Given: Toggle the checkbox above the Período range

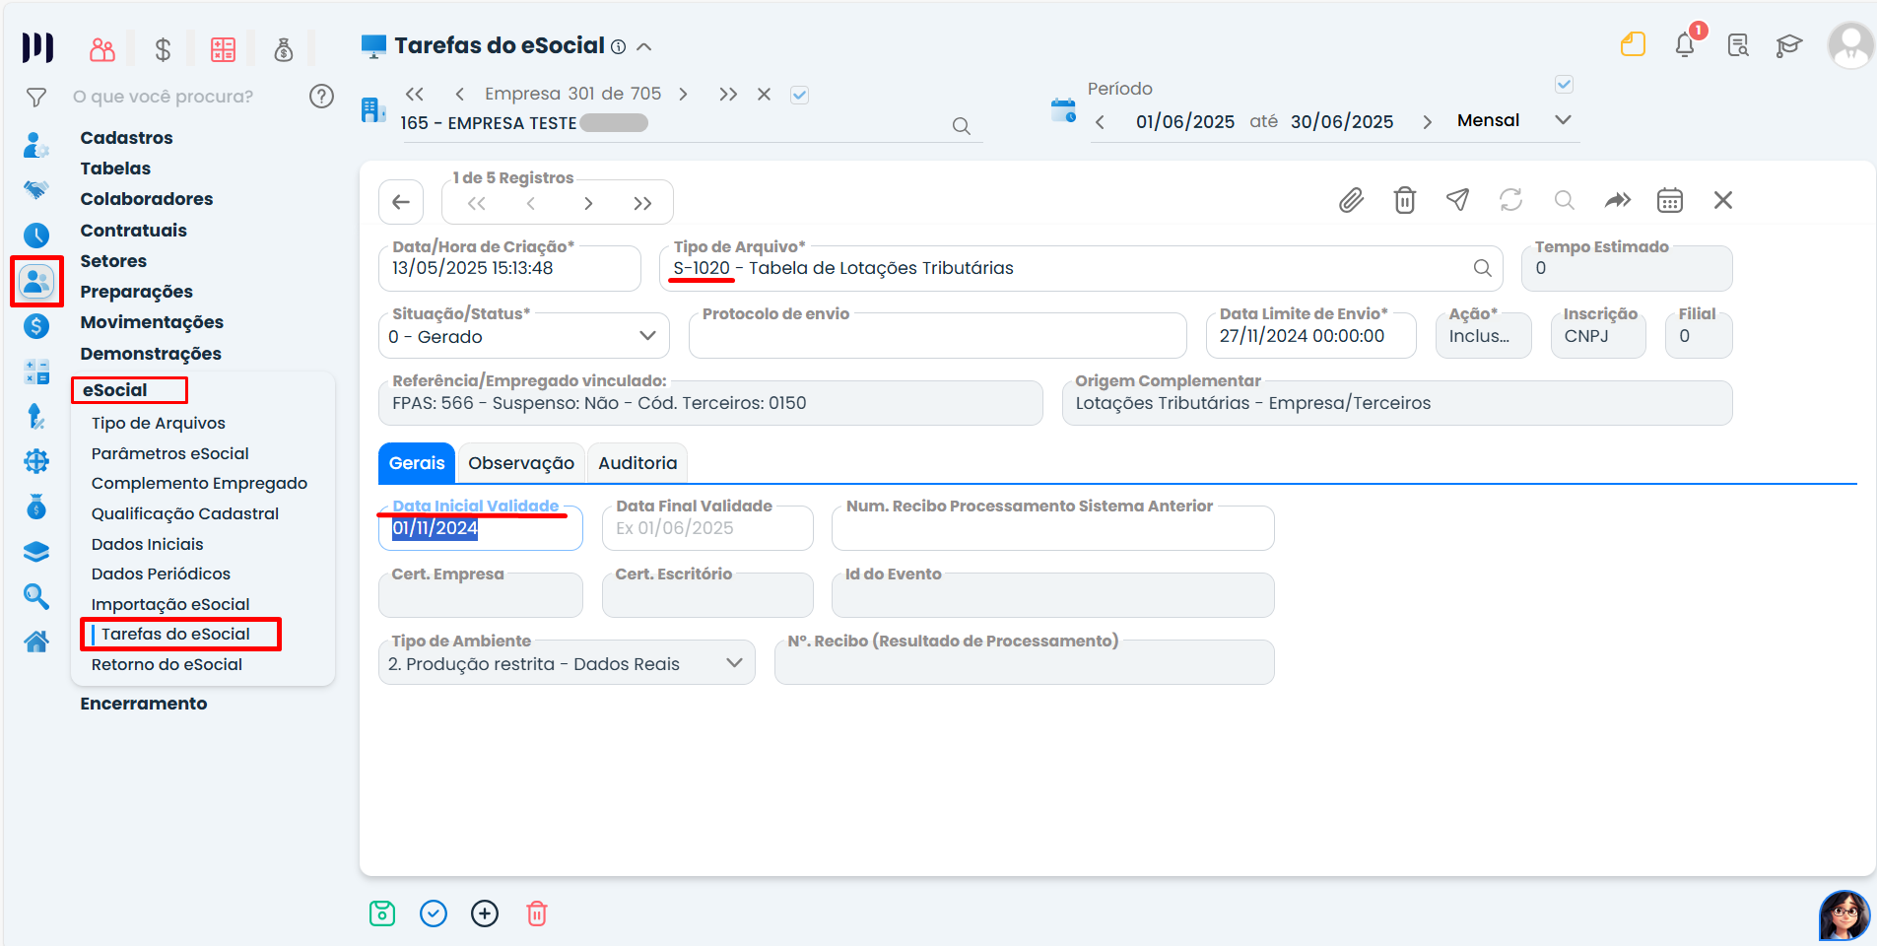Looking at the screenshot, I should point(1564,85).
